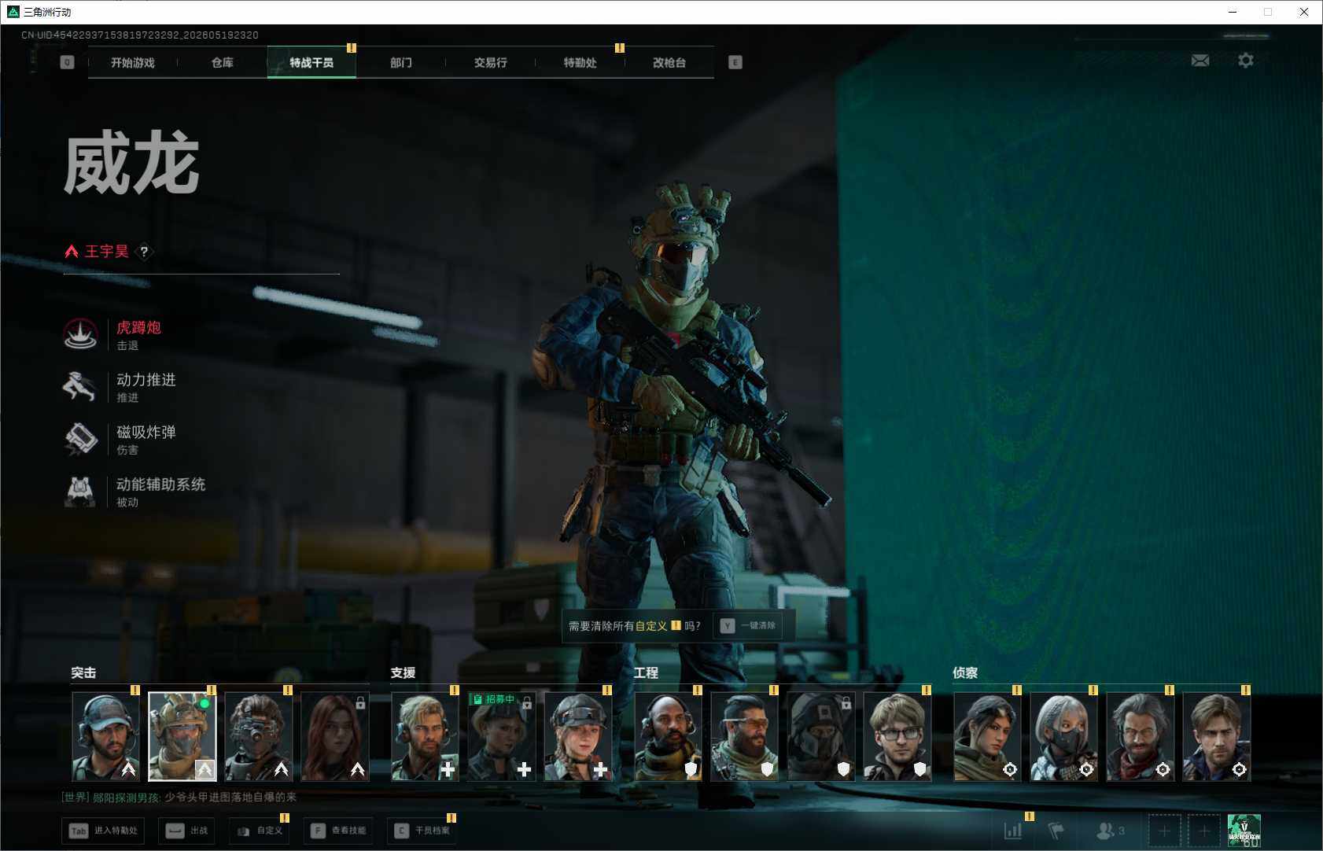This screenshot has height=851, width=1323.
Task: Click the 自定义 customize button
Action: 259,831
